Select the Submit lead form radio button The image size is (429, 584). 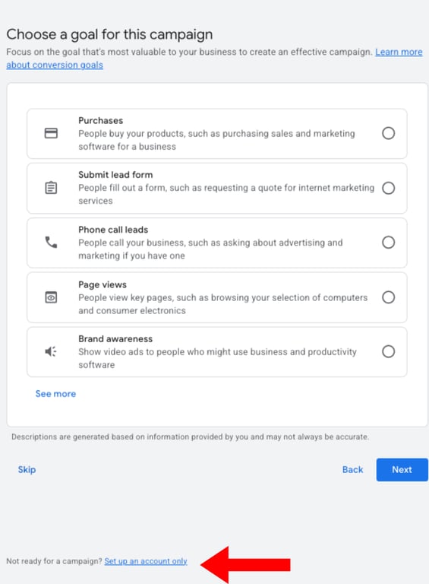coord(389,188)
